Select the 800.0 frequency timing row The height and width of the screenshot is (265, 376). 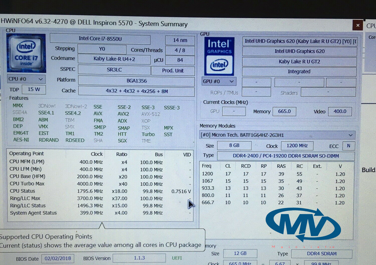point(274,195)
